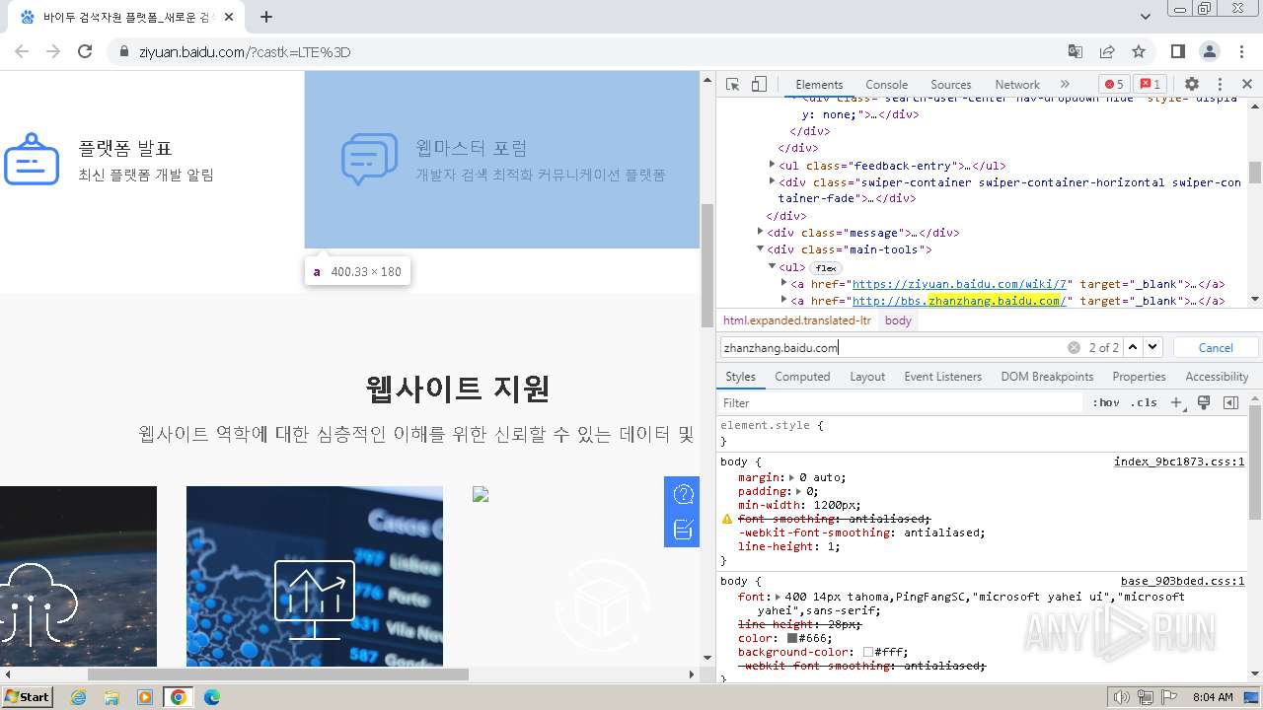Click the chart monitor image thumbnail
This screenshot has height=710, width=1263.
tap(315, 576)
